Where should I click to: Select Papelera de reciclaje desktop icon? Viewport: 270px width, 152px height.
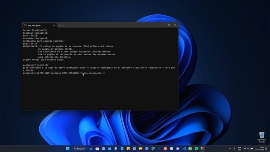click(262, 137)
